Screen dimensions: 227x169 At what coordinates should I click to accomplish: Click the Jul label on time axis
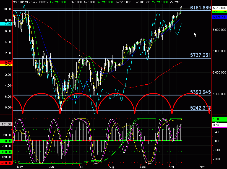pos(81,167)
